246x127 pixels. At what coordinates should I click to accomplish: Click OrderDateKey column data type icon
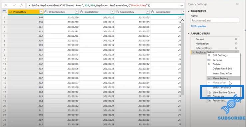46,12
